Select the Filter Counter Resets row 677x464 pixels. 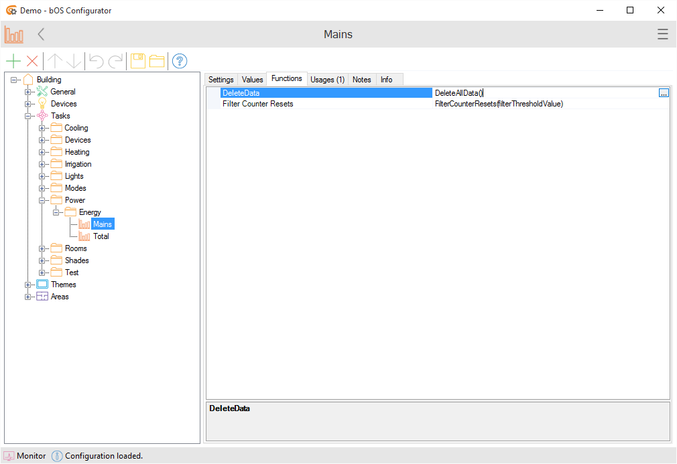(x=258, y=104)
